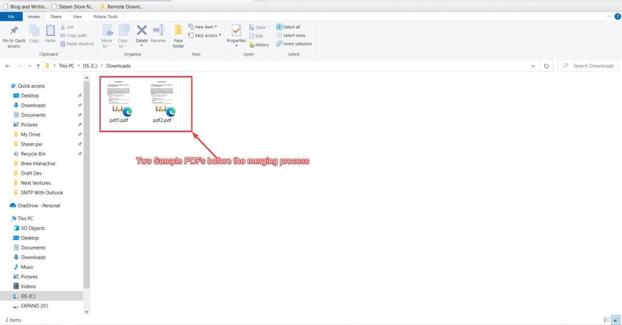Click the Downloads breadcrumb in address bar

click(118, 66)
